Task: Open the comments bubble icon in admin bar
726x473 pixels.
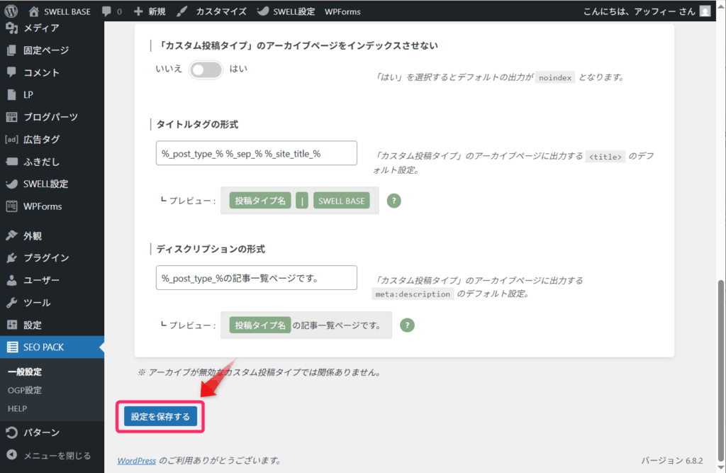Action: [x=106, y=11]
